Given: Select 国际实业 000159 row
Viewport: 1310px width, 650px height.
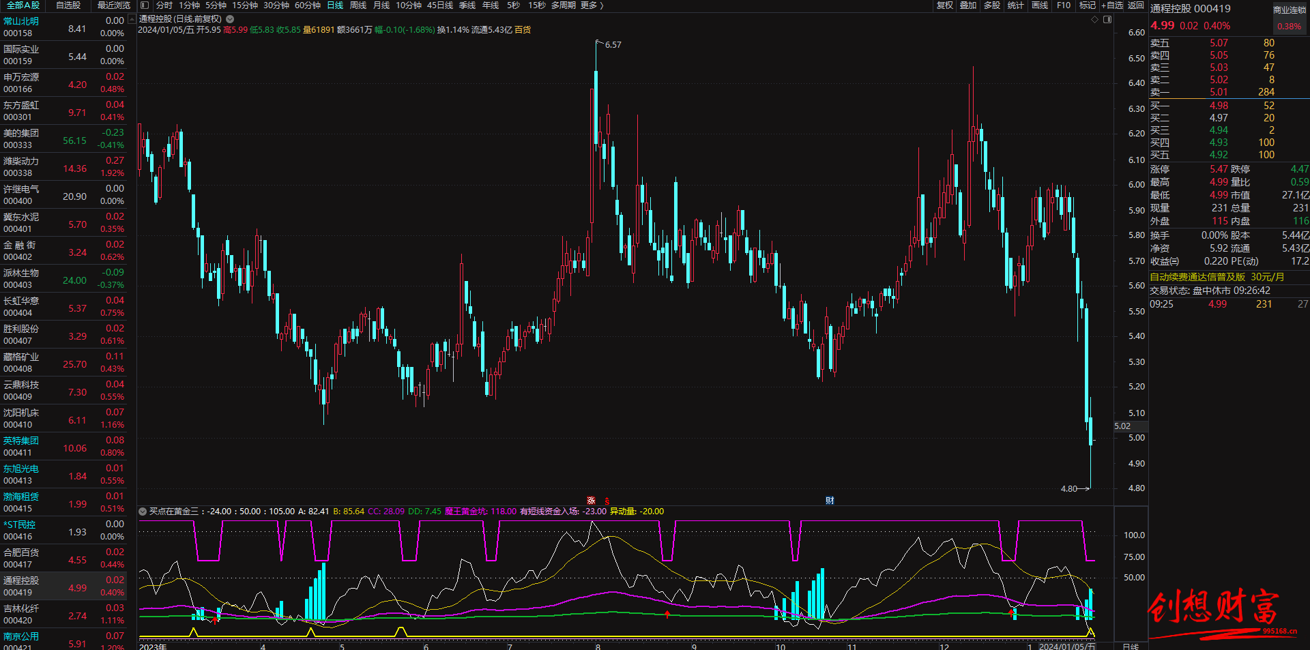Looking at the screenshot, I should (x=63, y=55).
